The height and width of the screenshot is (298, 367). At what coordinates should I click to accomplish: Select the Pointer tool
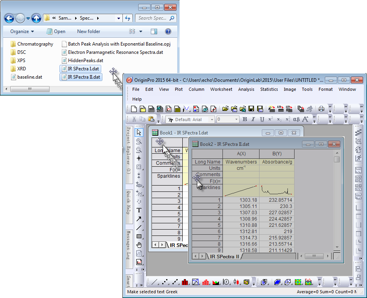tap(139, 132)
